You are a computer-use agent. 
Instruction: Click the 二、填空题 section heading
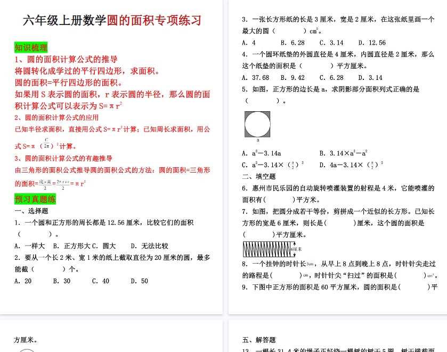[x=259, y=176]
